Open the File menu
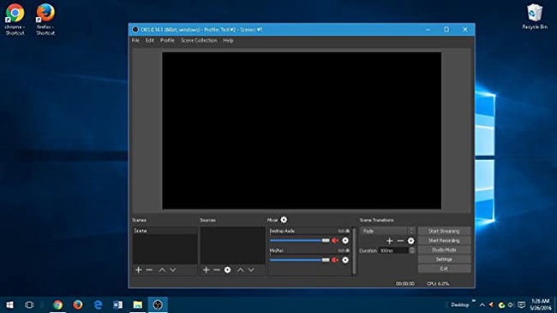 click(135, 40)
